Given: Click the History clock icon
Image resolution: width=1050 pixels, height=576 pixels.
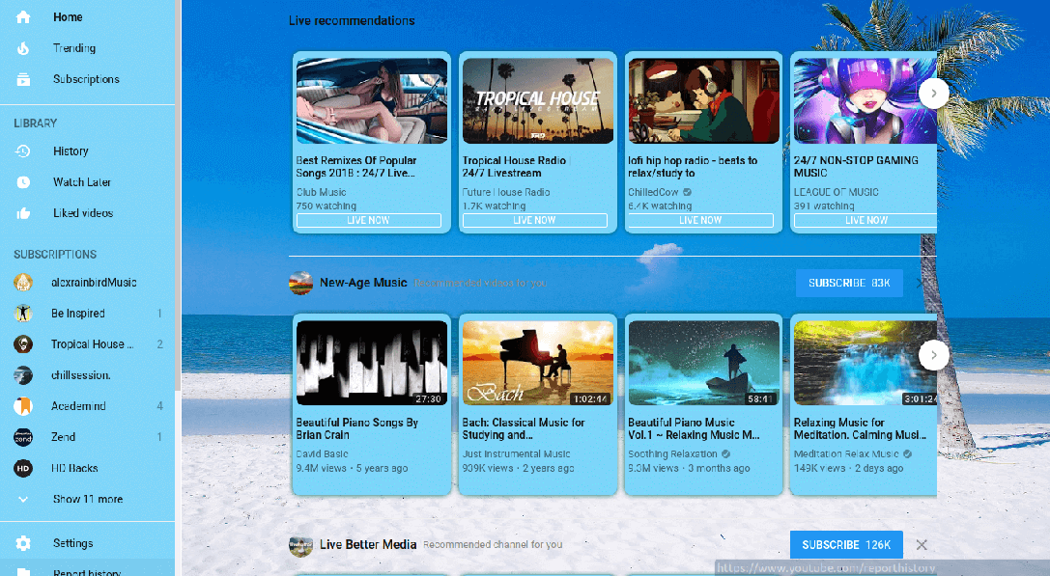Looking at the screenshot, I should tap(23, 151).
